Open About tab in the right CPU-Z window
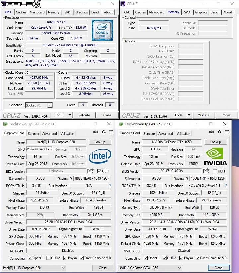The width and height of the screenshot is (239, 273). [228, 12]
